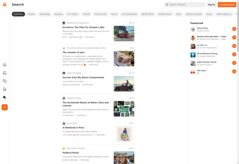Open the Jeep photo thumbnail
The width and height of the screenshot is (239, 164).
[124, 84]
